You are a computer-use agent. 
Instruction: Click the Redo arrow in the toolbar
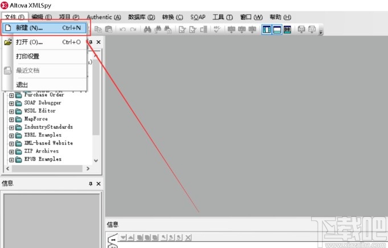133,30
